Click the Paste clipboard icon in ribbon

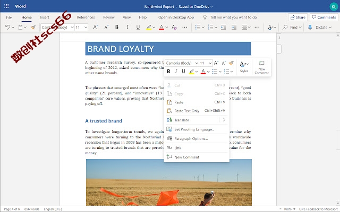point(20,27)
